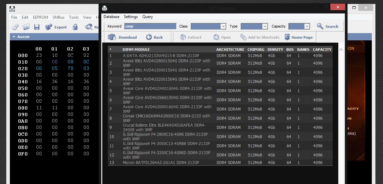
Task: Sort by CHIPORG column header
Action: tap(256, 50)
